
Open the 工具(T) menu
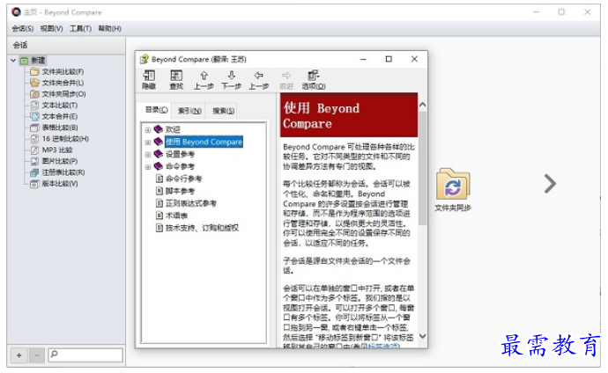81,29
